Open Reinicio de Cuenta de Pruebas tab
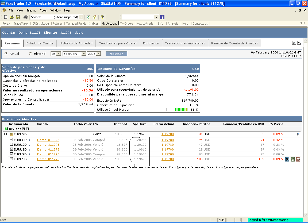 click(x=234, y=43)
